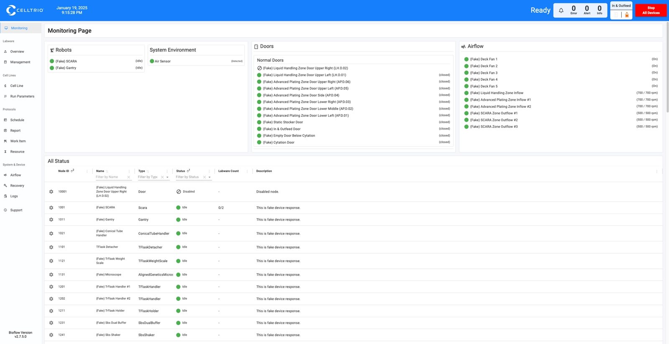Select the (Fake) Deck Fan 3 entry

click(484, 73)
